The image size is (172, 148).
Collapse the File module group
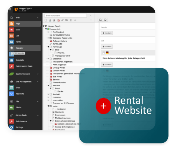[x=38, y=102]
